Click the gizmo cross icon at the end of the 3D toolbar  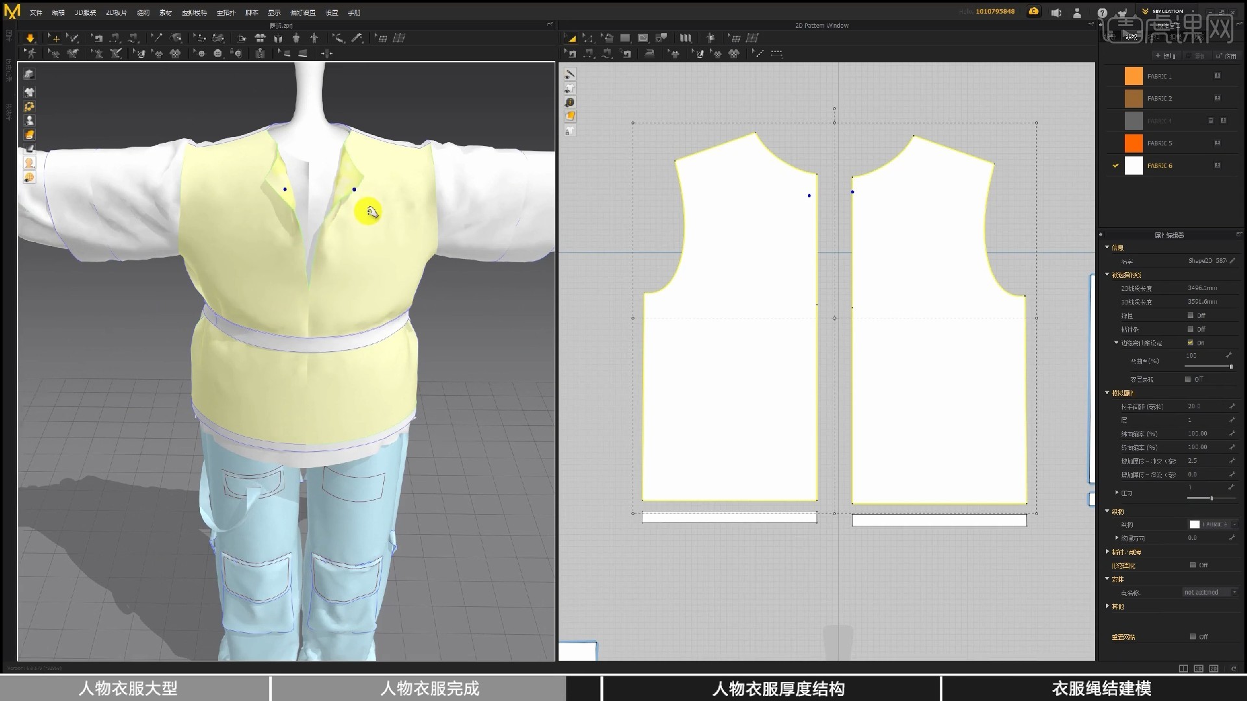coord(327,53)
